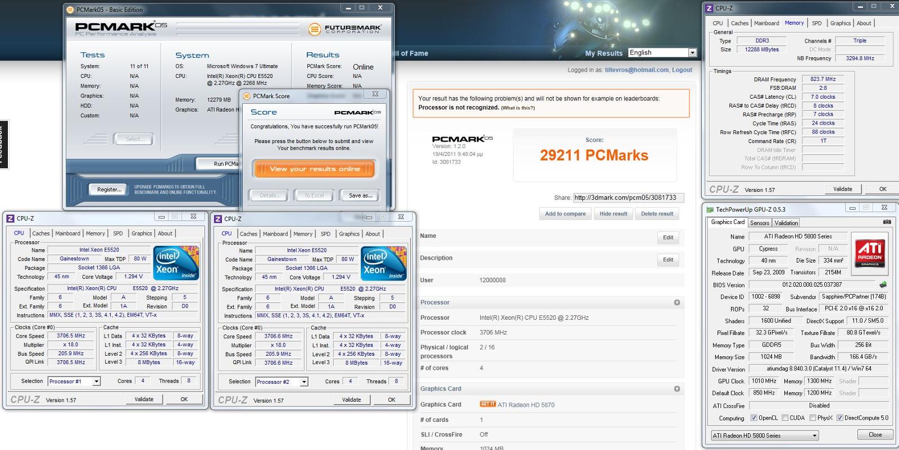The height and width of the screenshot is (450, 899).
Task: Click the PCMark Score dialog title icon
Action: coord(247,96)
